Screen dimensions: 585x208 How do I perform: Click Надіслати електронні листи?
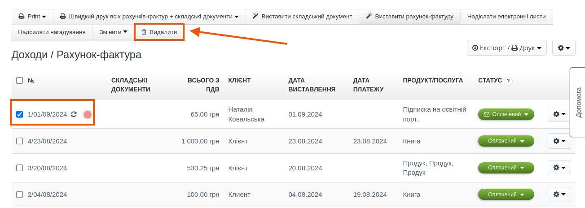[506, 17]
